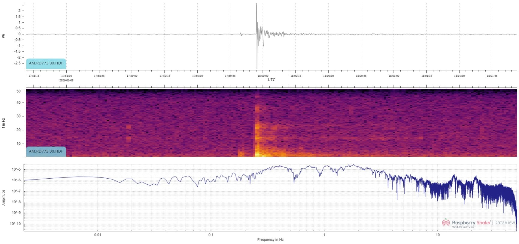Select the 18:01:15 time tick label
Screen dimensions: 519x244
[426, 76]
